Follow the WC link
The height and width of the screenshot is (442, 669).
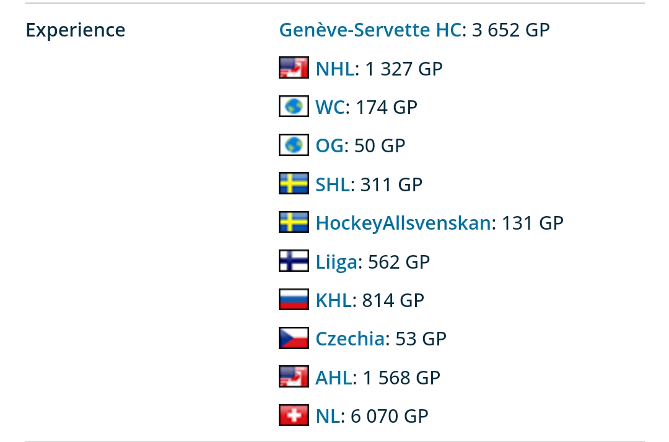coord(330,107)
